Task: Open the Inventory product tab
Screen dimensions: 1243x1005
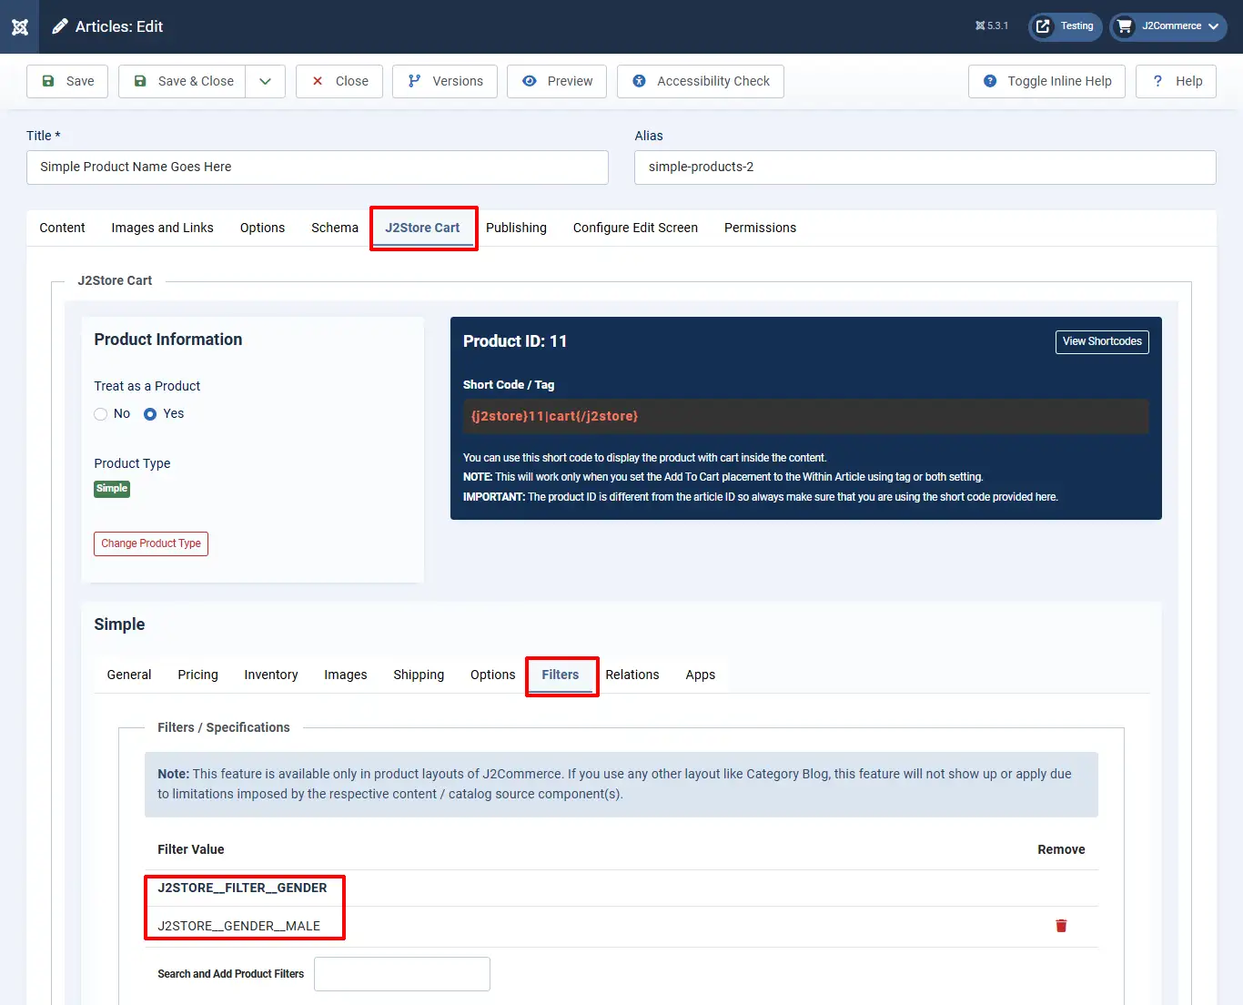Action: tap(271, 675)
